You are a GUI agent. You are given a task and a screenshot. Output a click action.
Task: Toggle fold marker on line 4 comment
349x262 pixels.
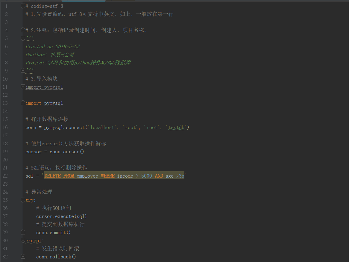pos(23,30)
